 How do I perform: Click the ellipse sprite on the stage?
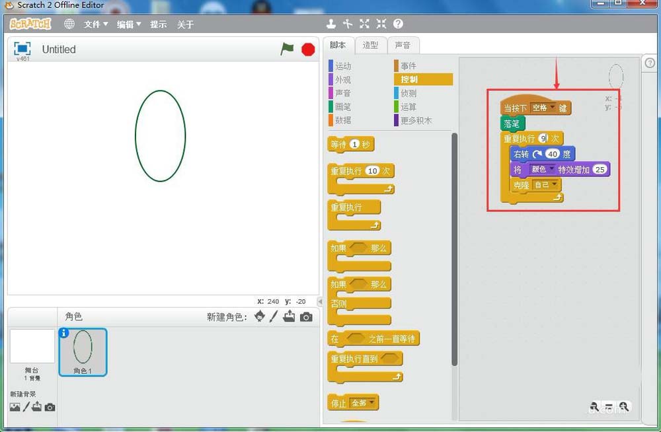(160, 135)
